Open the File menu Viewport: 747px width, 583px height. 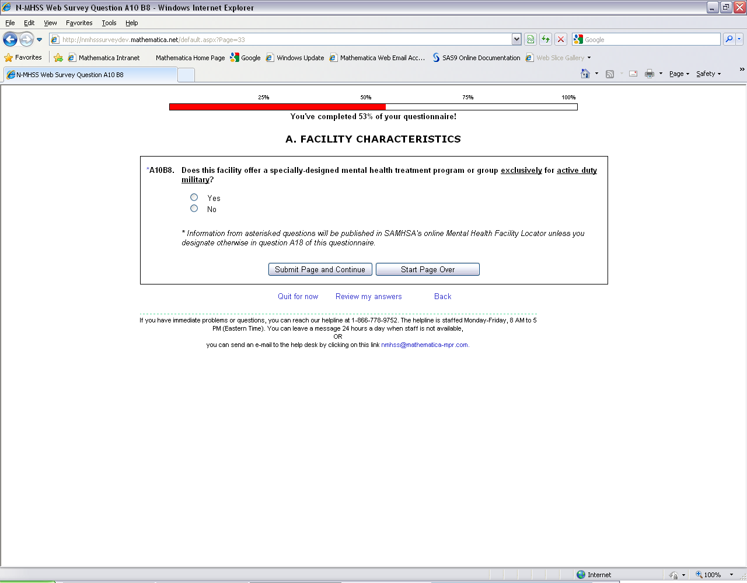click(x=10, y=23)
